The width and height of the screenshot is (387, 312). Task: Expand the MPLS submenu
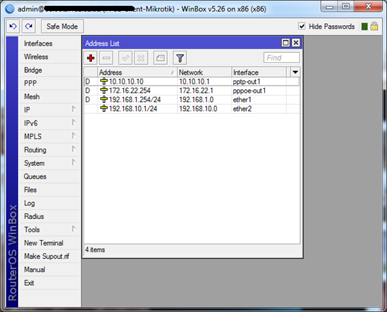[x=74, y=136]
